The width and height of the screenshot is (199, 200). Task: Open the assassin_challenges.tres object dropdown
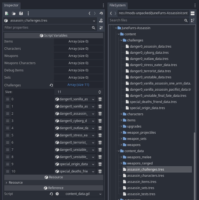pyautogui.click(x=50, y=21)
